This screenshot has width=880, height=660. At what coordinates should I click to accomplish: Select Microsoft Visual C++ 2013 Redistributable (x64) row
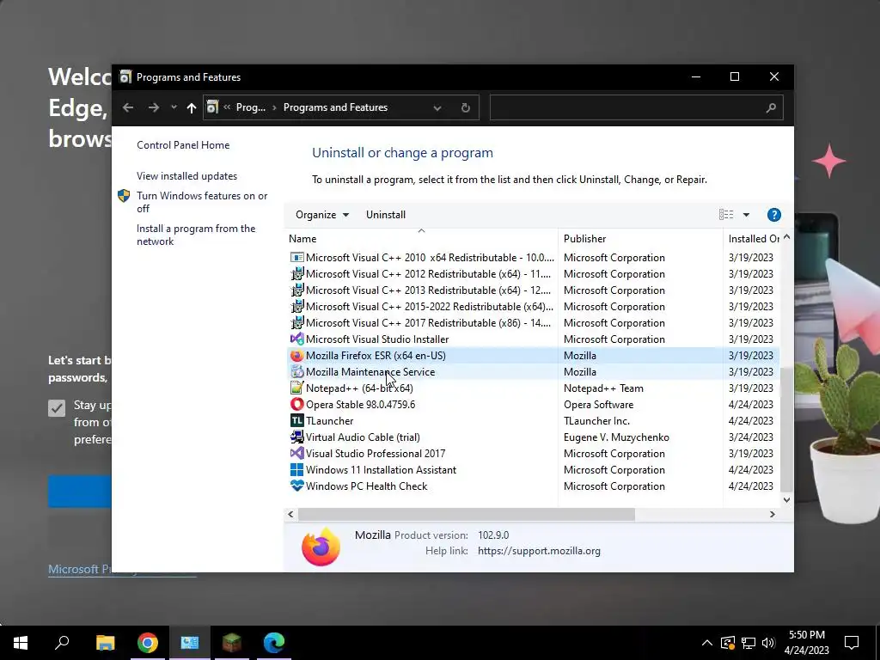click(533, 290)
